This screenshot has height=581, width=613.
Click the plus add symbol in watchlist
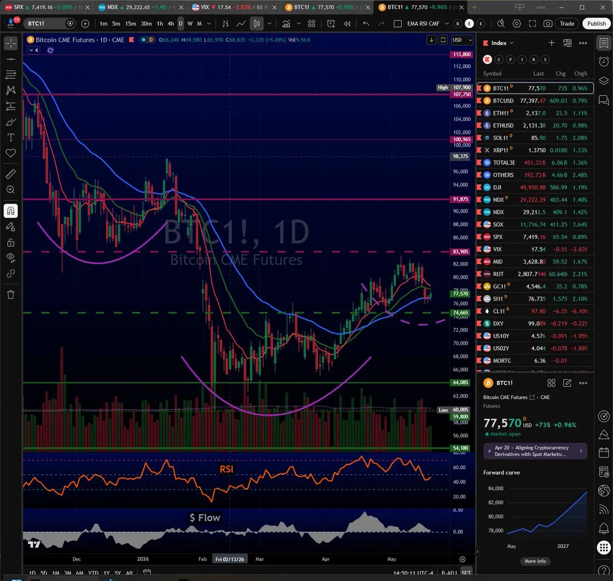coord(551,43)
